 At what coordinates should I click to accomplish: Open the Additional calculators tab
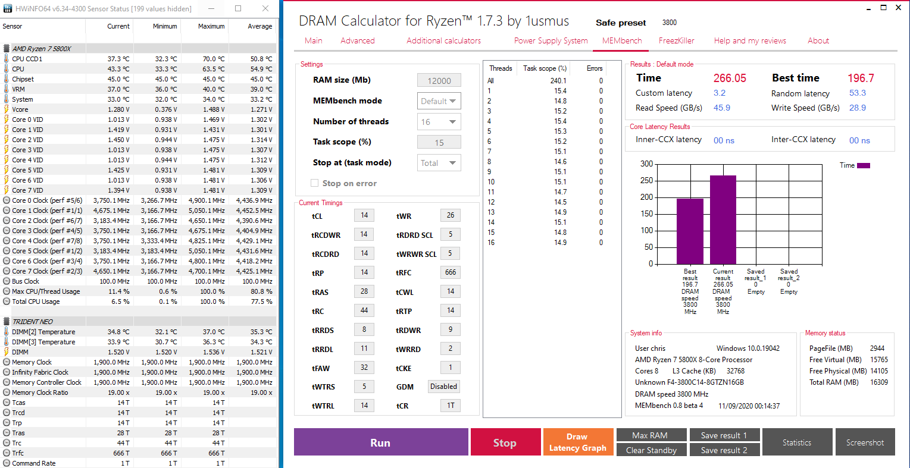click(444, 41)
